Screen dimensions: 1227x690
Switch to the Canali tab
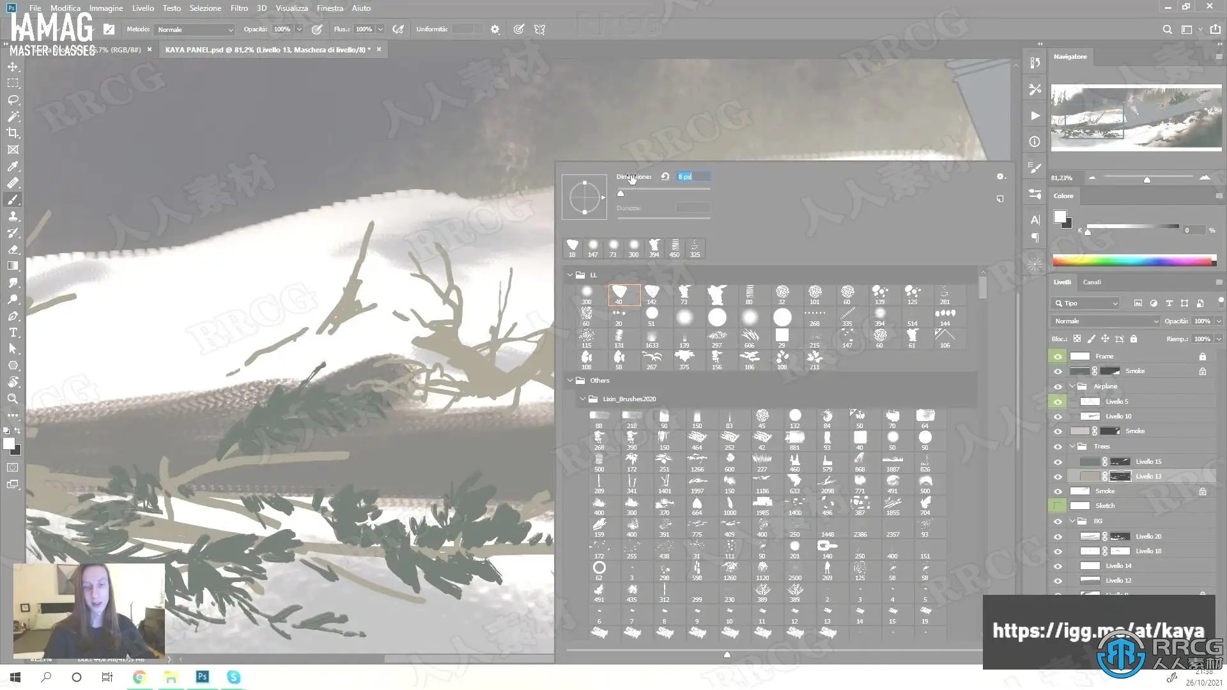(x=1092, y=282)
